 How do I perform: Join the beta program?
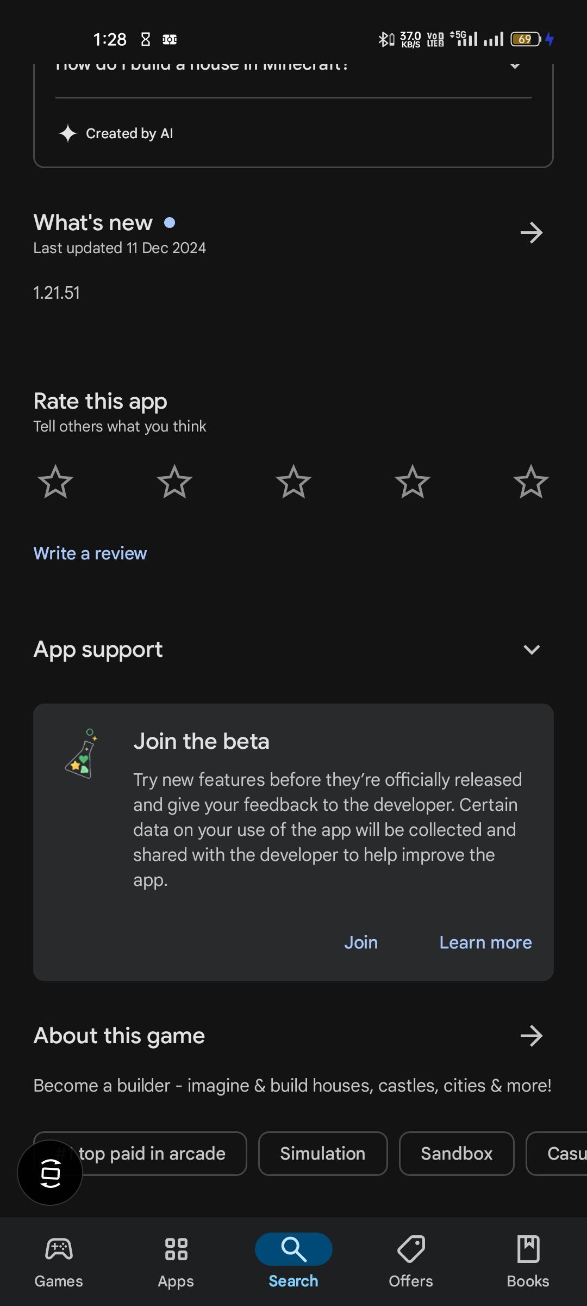click(361, 942)
